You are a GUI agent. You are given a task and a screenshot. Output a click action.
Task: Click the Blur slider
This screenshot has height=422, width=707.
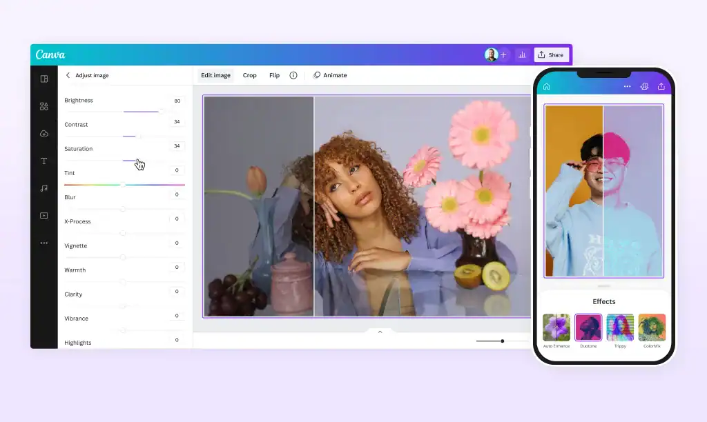[124, 209]
